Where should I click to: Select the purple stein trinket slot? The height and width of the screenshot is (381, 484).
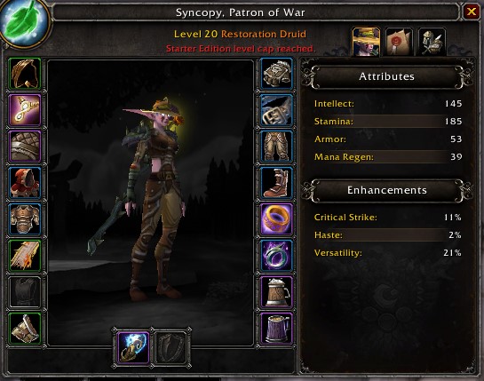(276, 329)
